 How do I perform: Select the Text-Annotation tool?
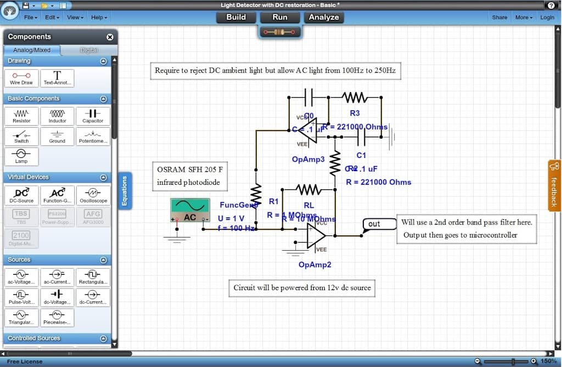[x=57, y=78]
